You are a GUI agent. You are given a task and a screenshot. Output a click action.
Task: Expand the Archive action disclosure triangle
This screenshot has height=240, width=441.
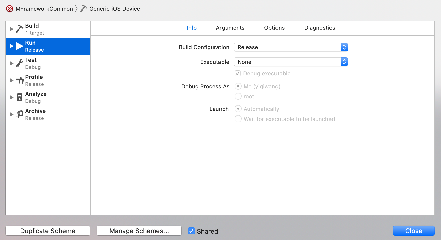point(11,114)
